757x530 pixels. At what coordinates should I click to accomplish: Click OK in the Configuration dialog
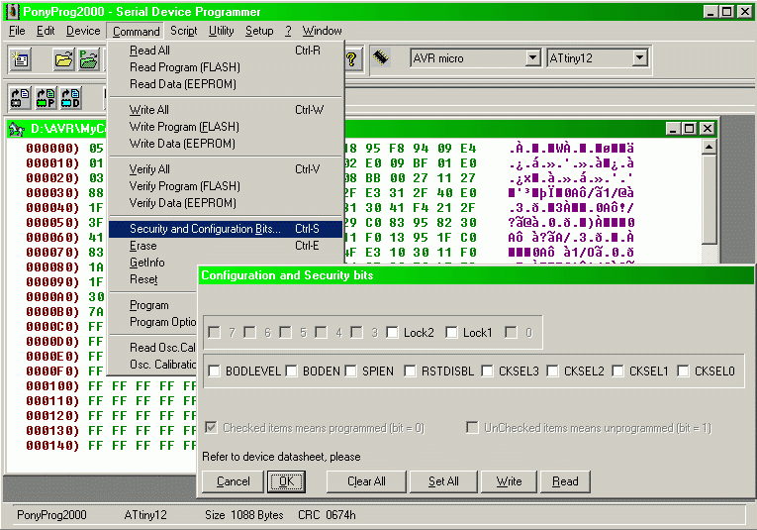click(x=286, y=481)
